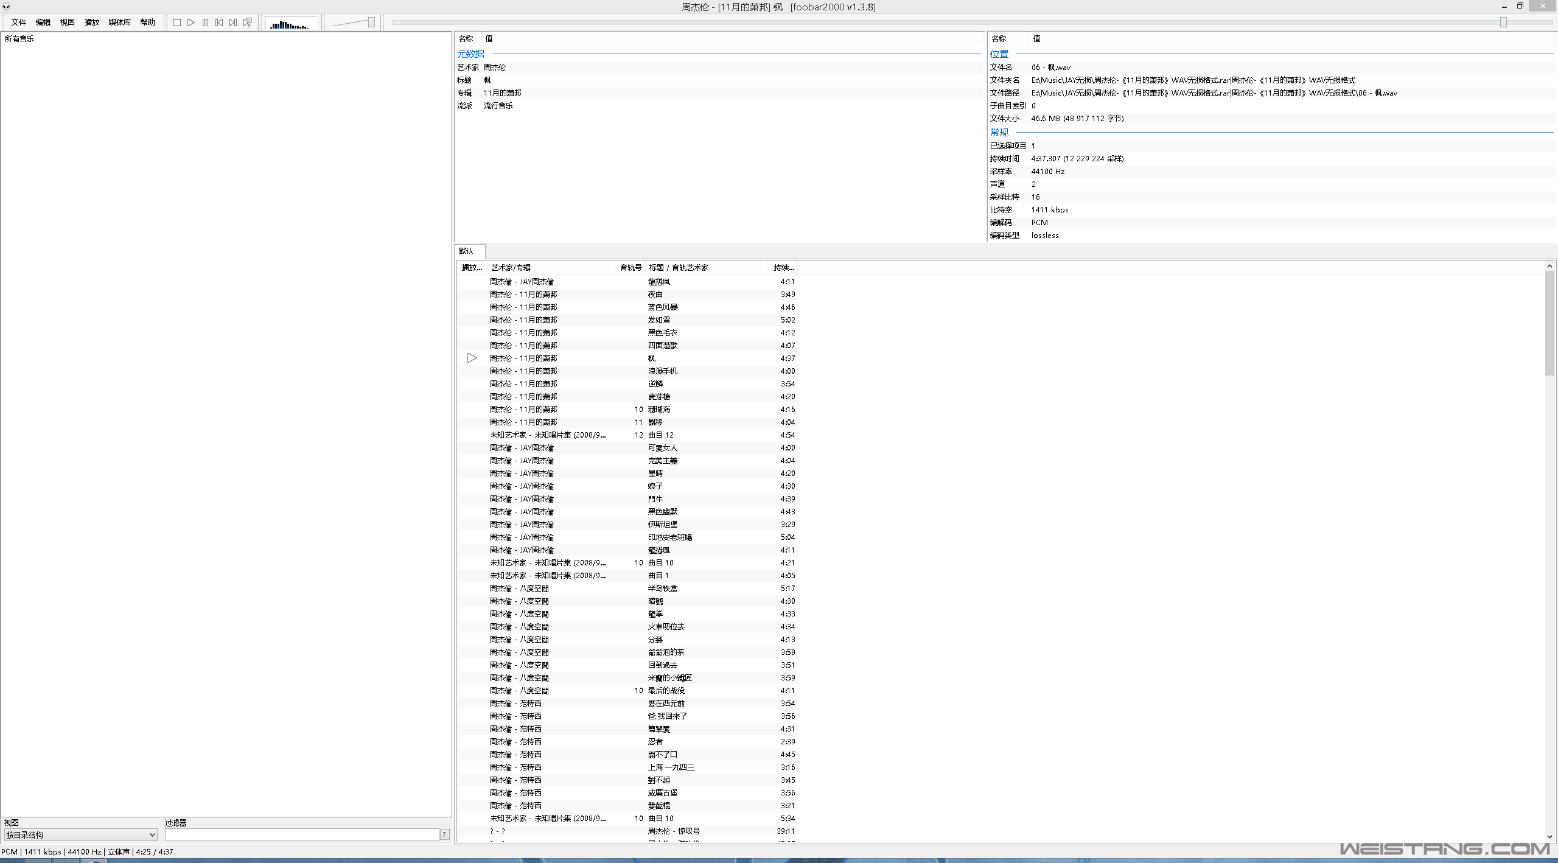
Task: Click the spectrum visualization in the toolbar
Action: click(x=291, y=23)
